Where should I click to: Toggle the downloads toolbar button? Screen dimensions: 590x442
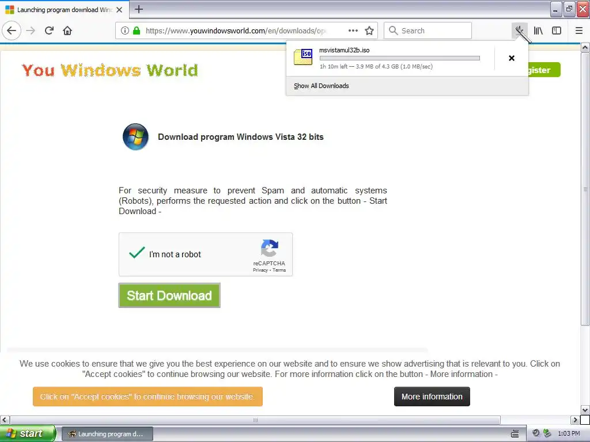[x=520, y=31]
